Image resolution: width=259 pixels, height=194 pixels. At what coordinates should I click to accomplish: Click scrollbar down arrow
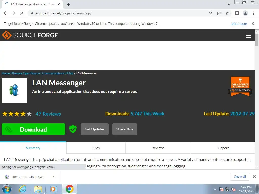(257, 167)
